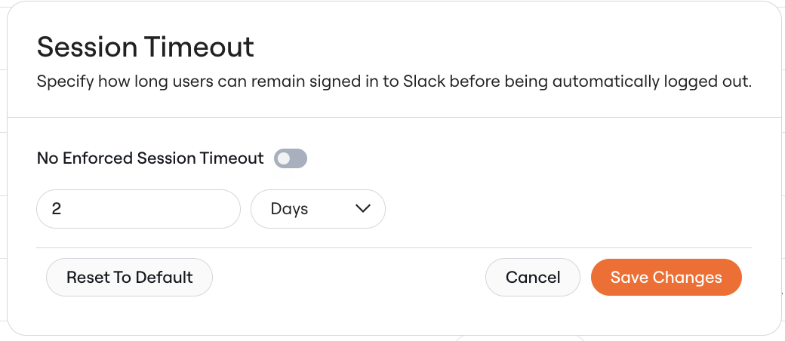Click the timeout number field showing 2
Image resolution: width=785 pixels, height=341 pixels.
[139, 209]
